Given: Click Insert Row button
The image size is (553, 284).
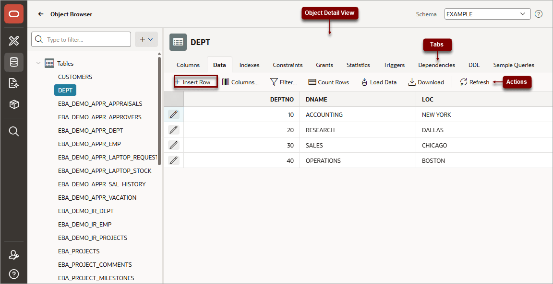Looking at the screenshot, I should coord(195,82).
